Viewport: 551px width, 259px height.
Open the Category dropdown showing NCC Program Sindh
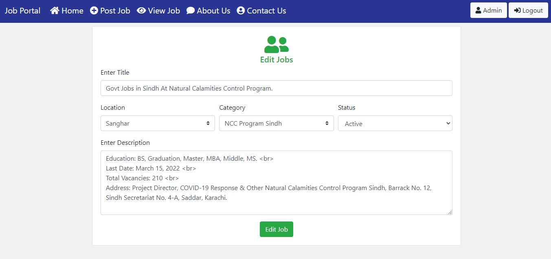click(276, 123)
